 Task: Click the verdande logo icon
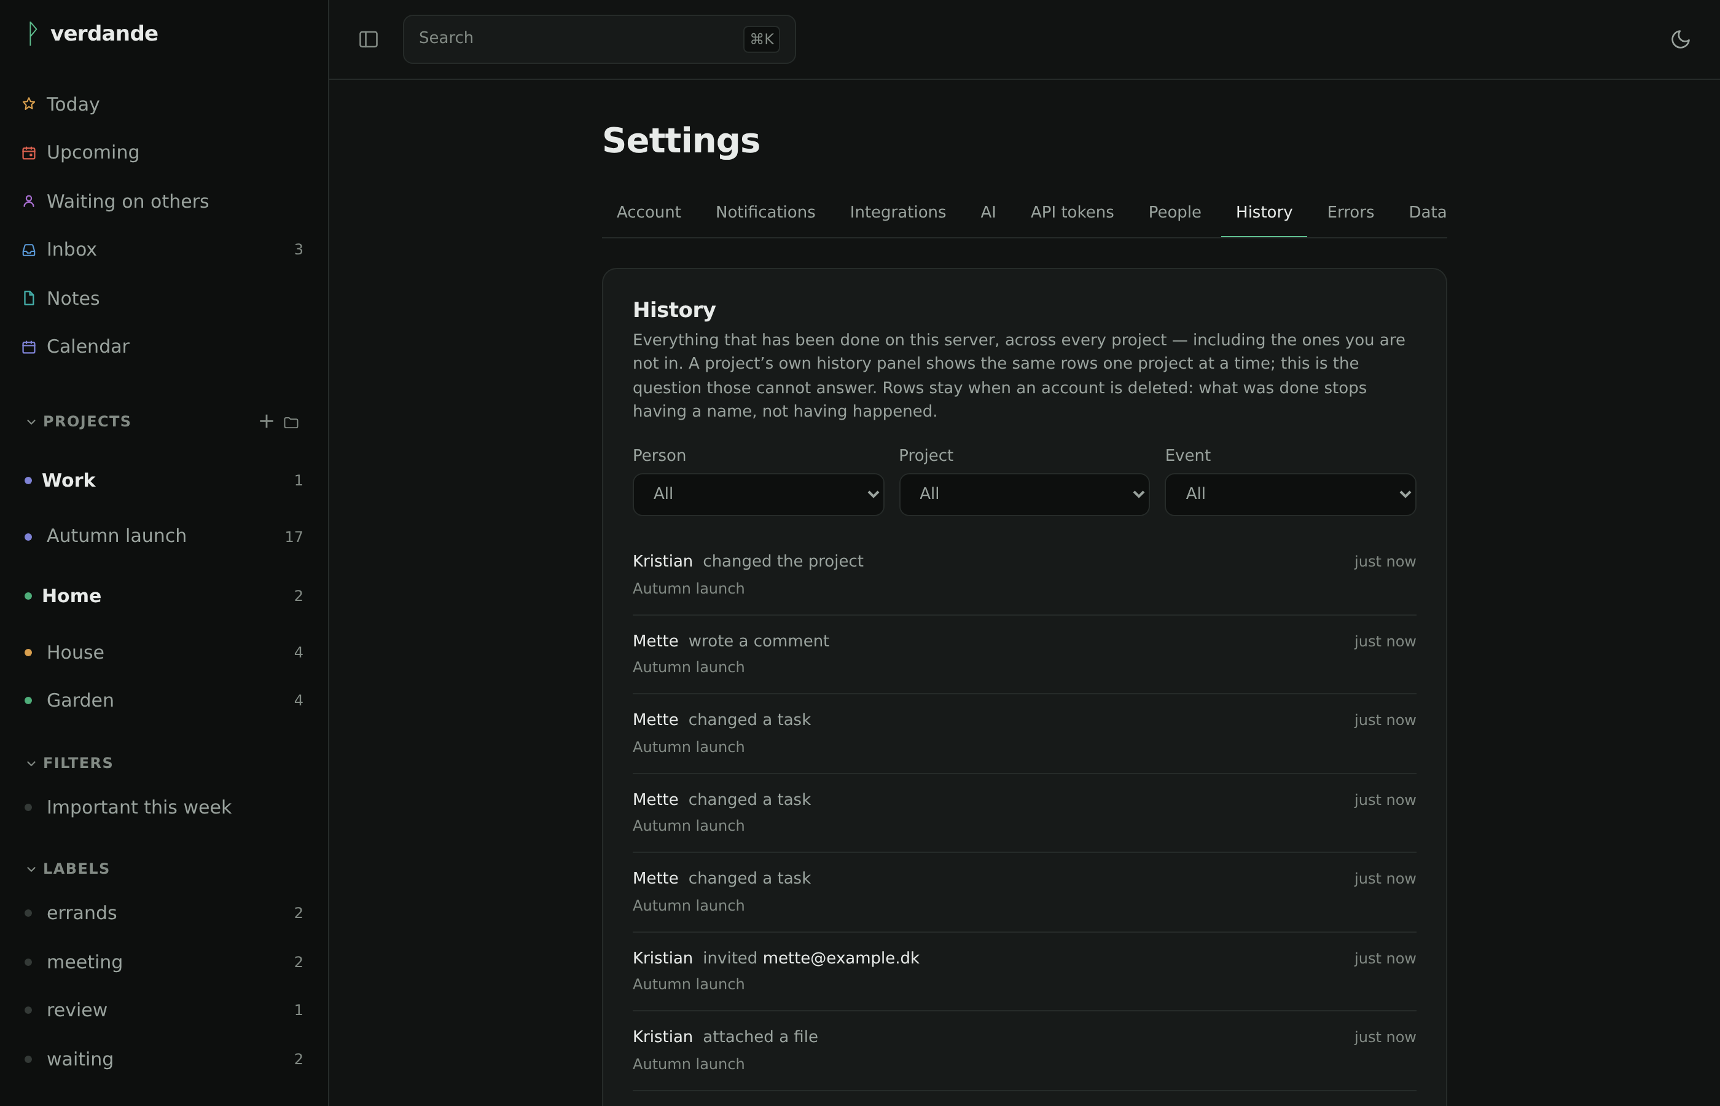pyautogui.click(x=31, y=33)
